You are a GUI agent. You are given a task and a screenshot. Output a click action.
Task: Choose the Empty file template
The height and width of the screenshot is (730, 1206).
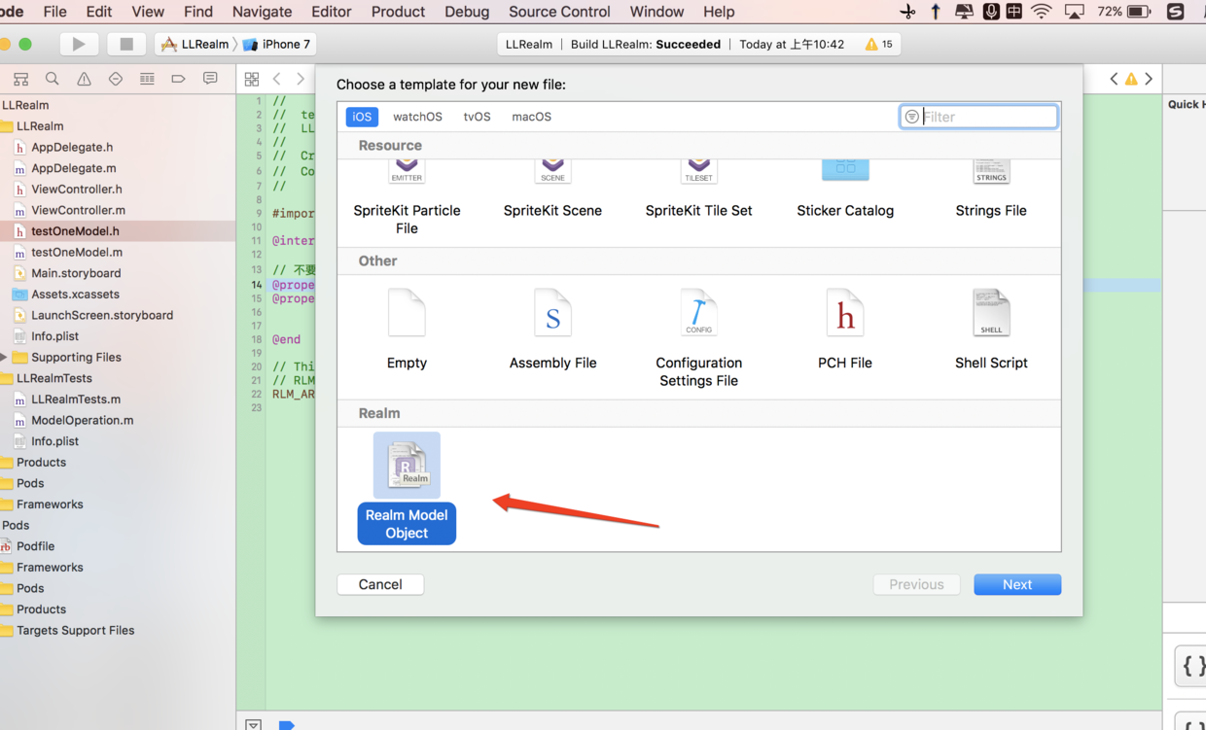(407, 330)
